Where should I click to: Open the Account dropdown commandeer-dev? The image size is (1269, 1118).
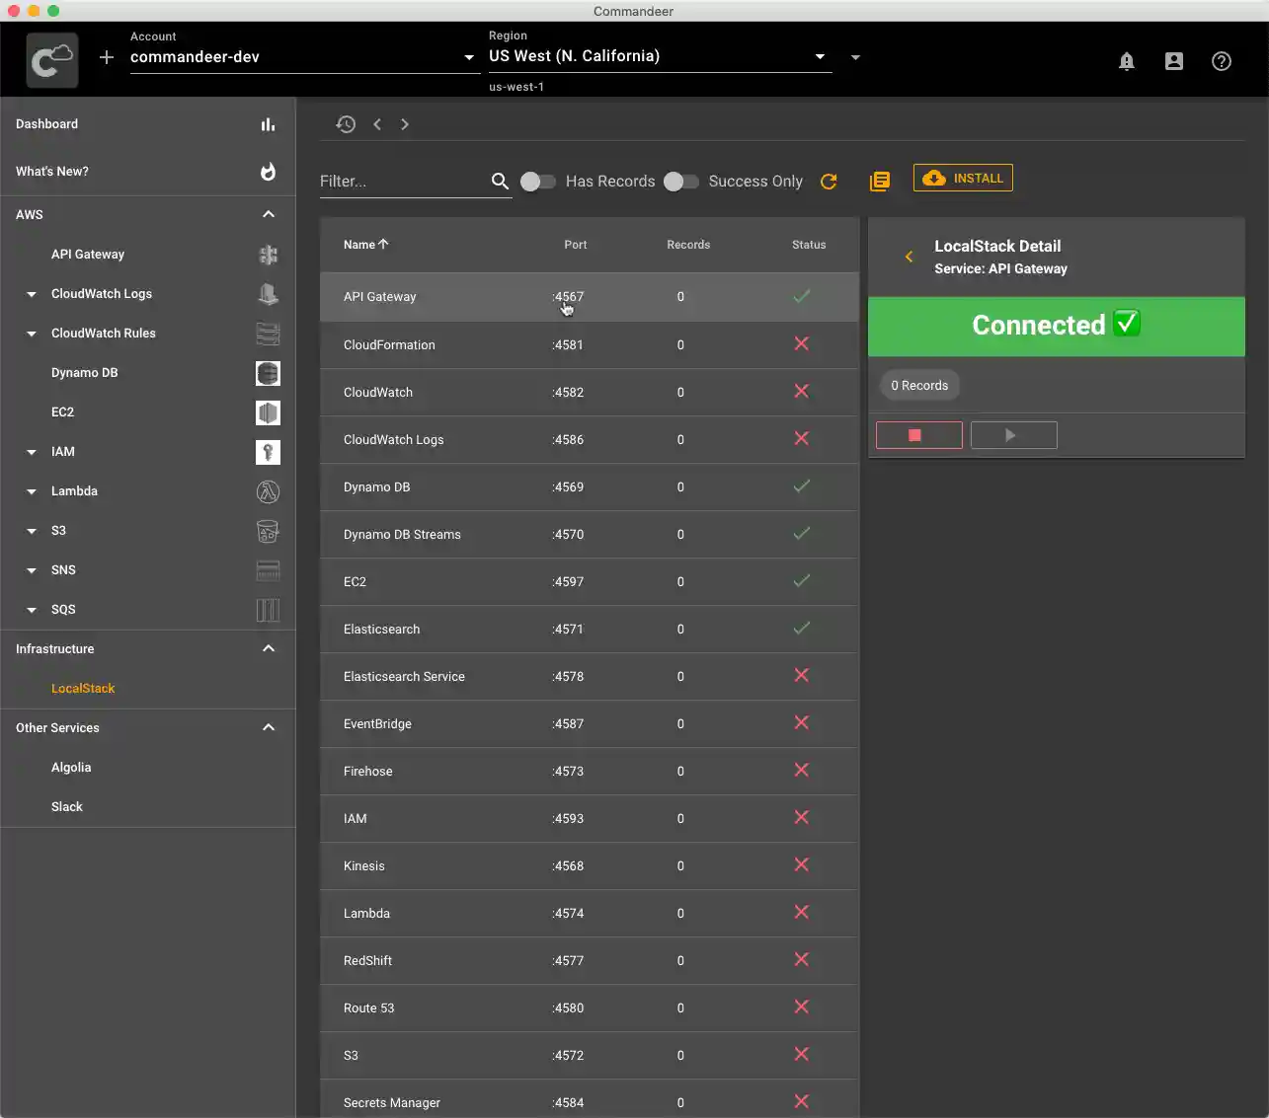(x=302, y=57)
